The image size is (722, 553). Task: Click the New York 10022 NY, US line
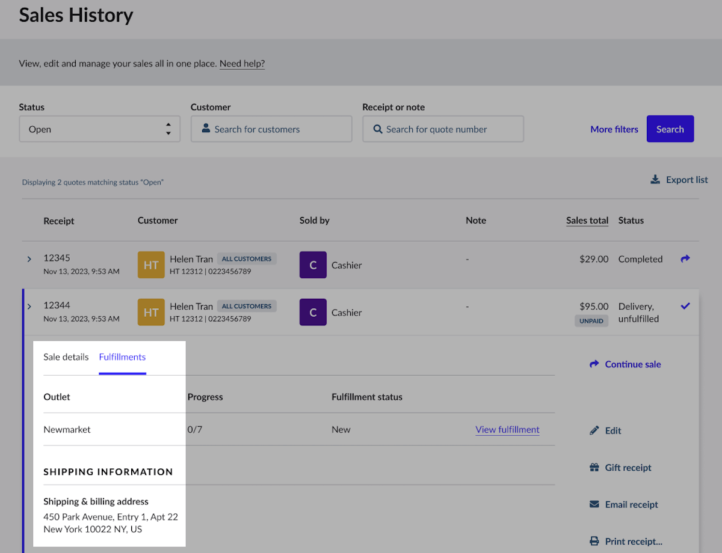(x=93, y=530)
